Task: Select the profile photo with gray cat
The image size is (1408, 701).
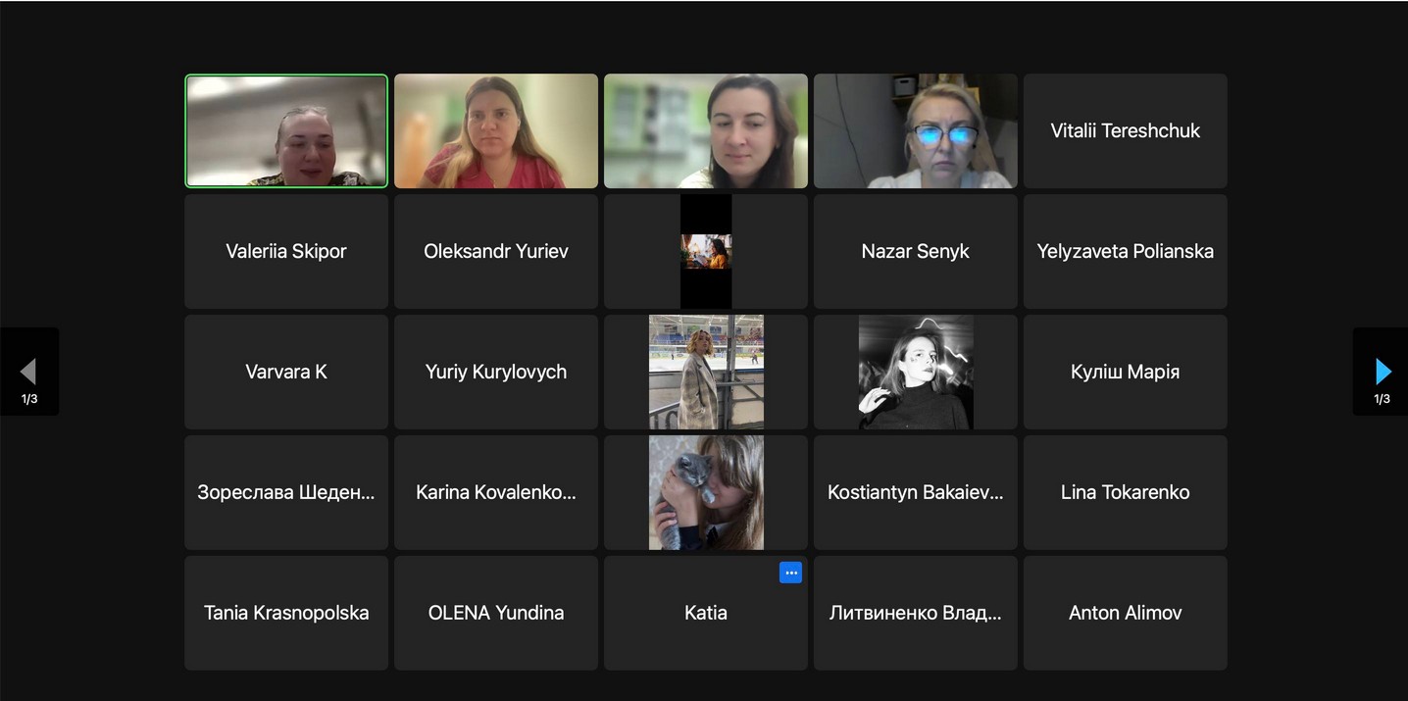Action: pos(706,492)
